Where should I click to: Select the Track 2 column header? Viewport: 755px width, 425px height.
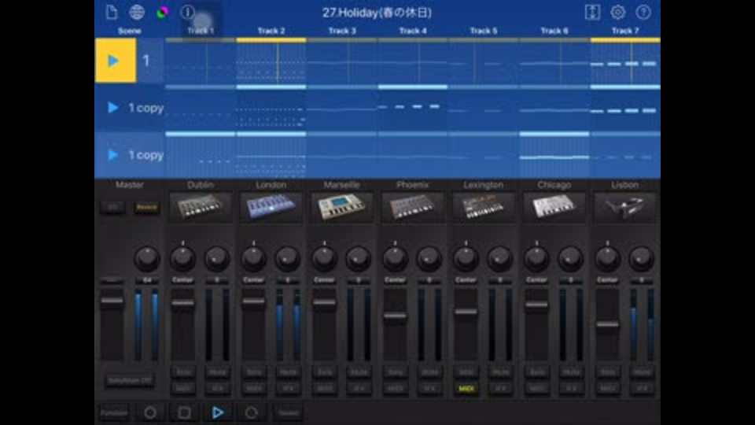[271, 31]
